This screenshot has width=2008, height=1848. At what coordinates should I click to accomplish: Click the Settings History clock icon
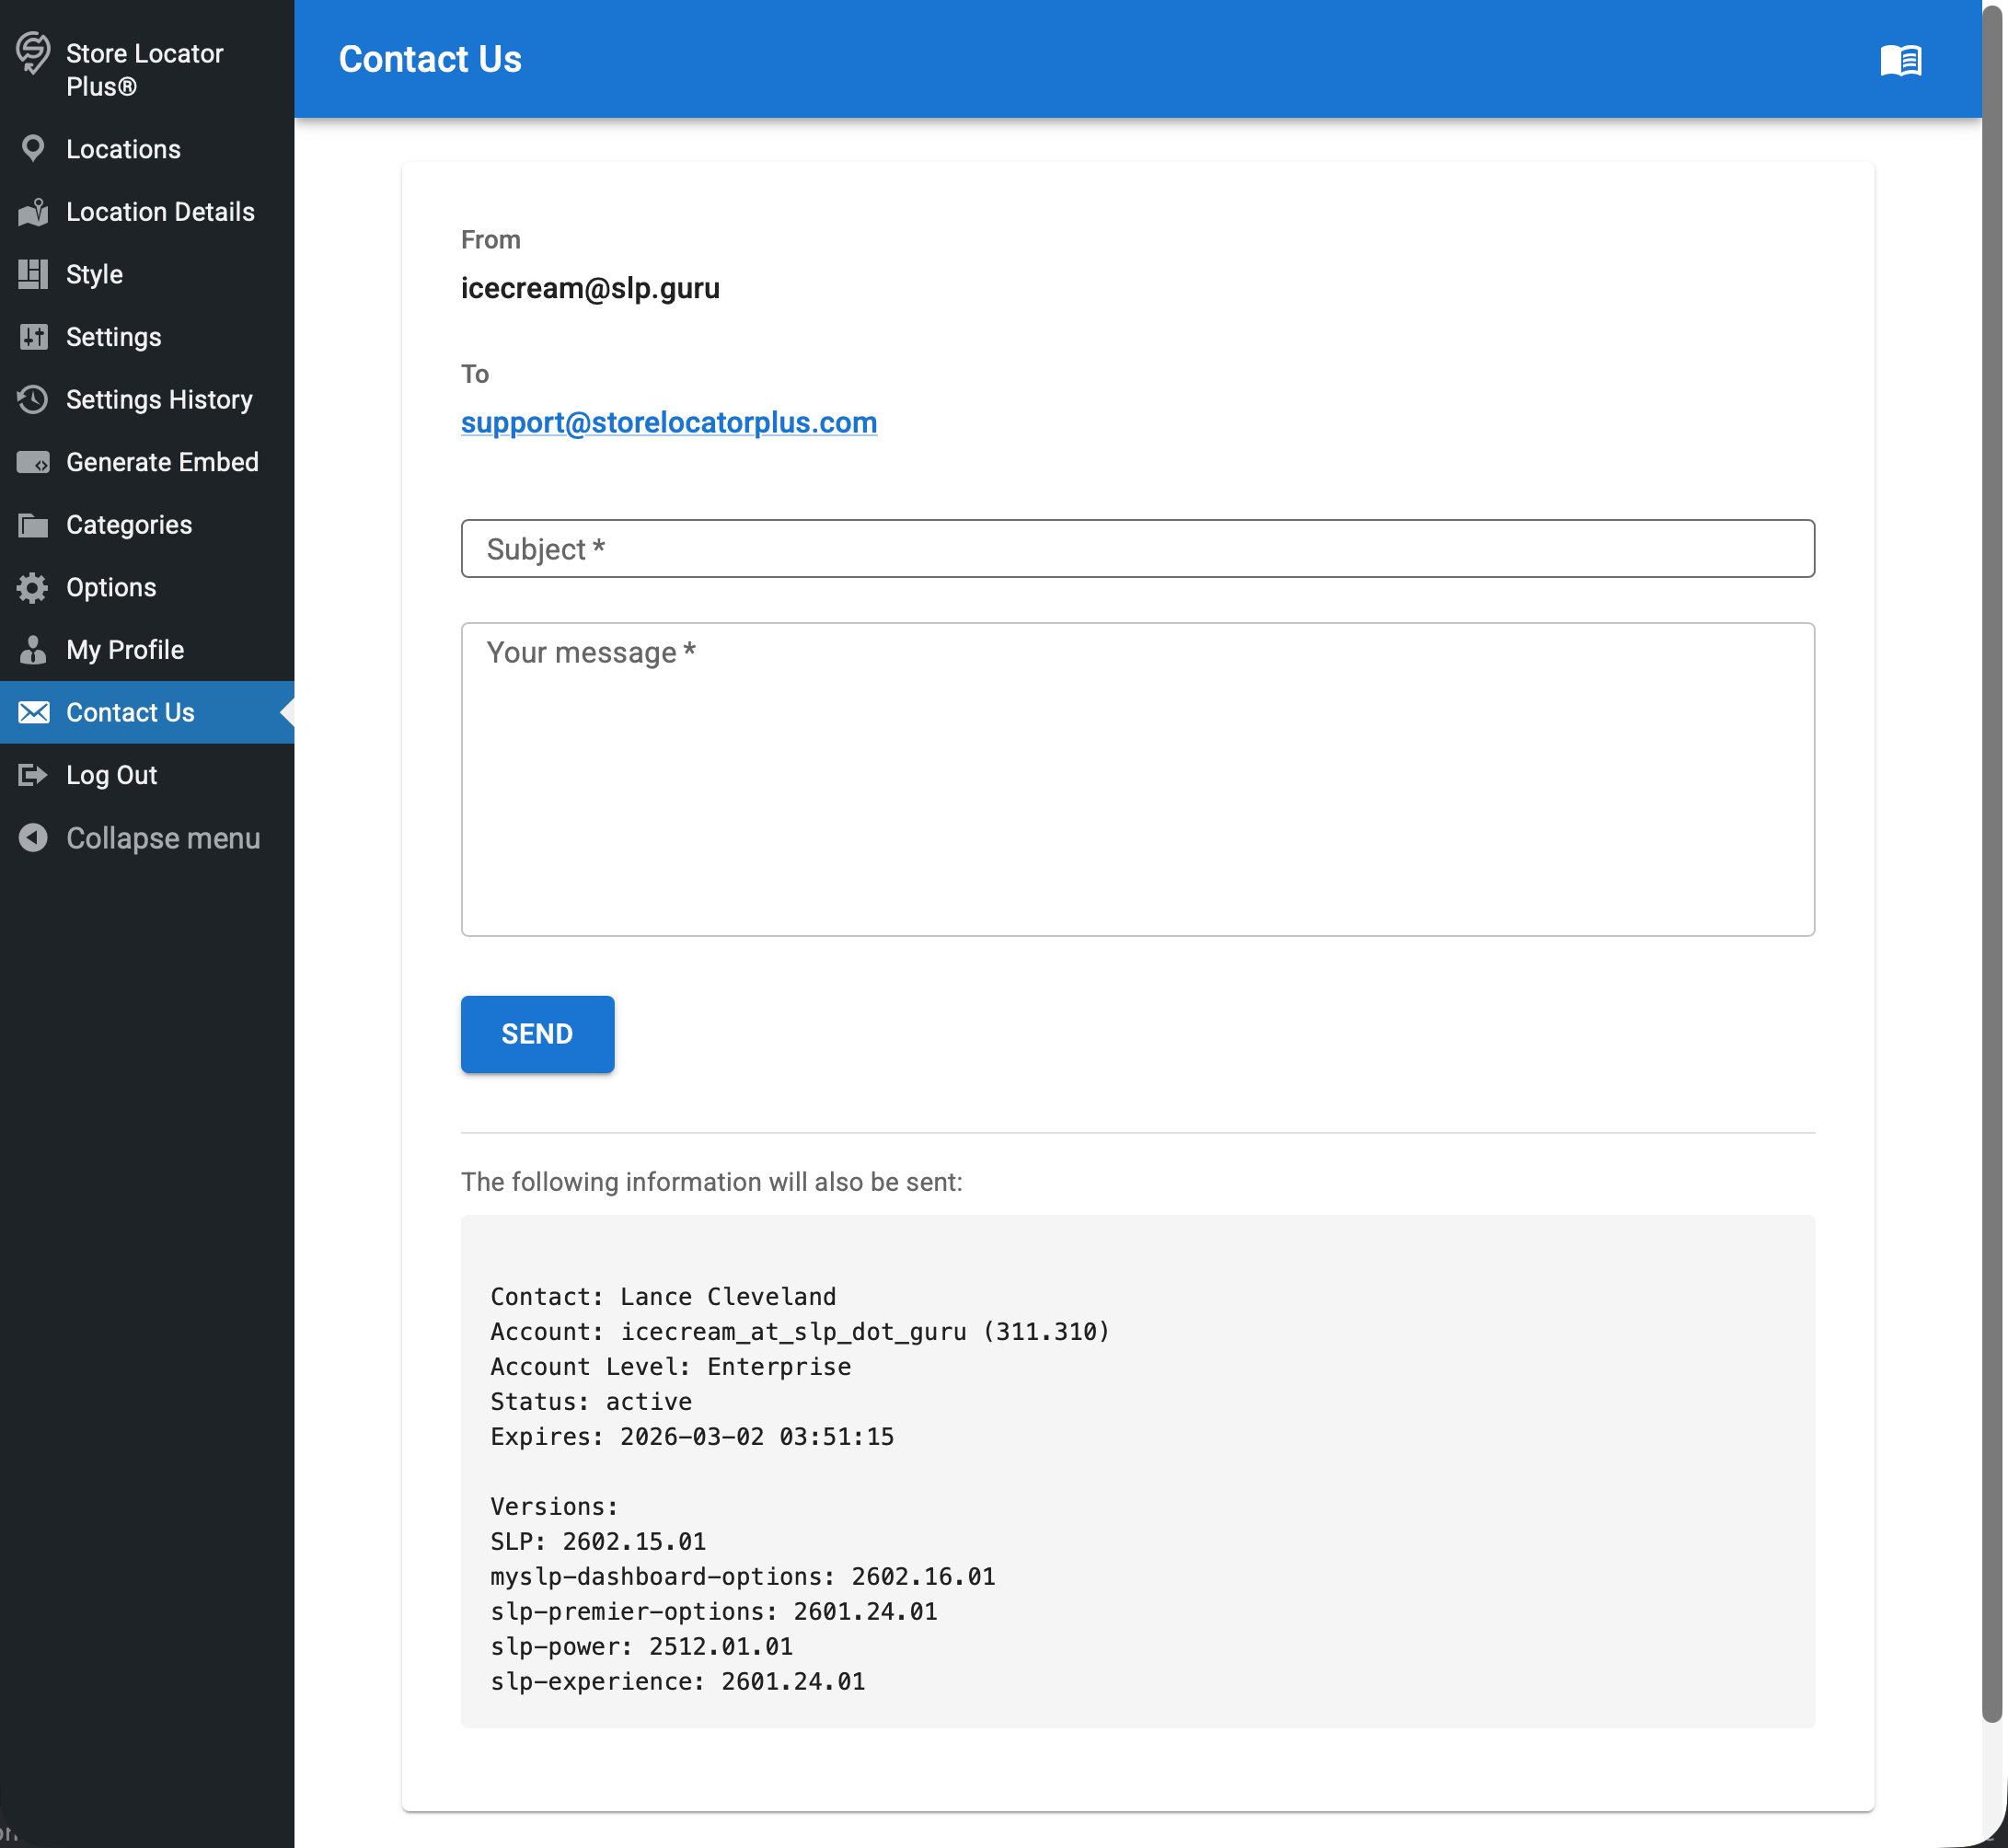[33, 399]
